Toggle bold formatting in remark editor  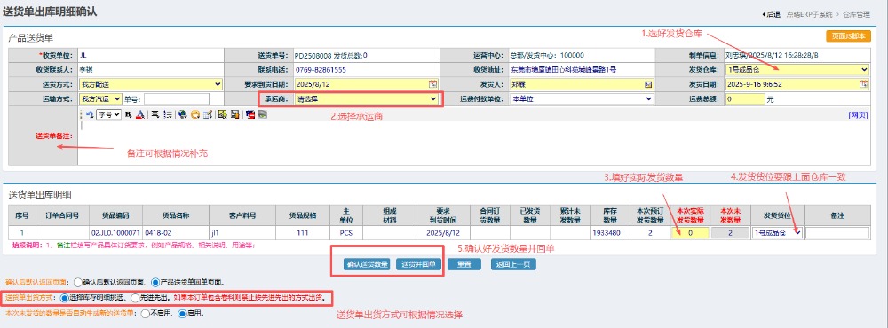[128, 114]
